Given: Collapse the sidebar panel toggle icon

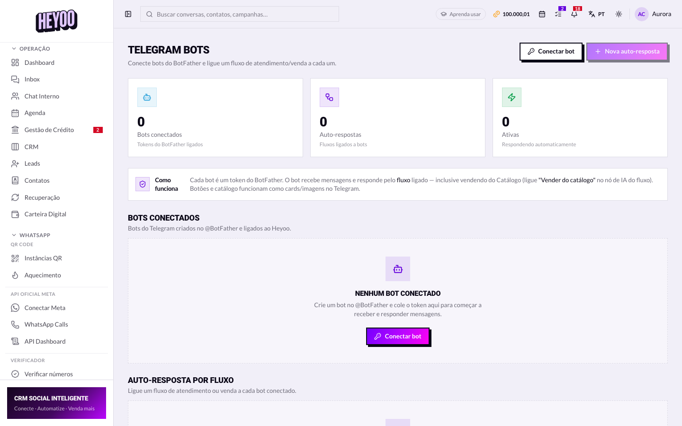Looking at the screenshot, I should (x=128, y=14).
